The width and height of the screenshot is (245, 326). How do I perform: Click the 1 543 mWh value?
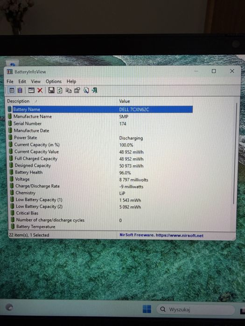tap(130, 200)
